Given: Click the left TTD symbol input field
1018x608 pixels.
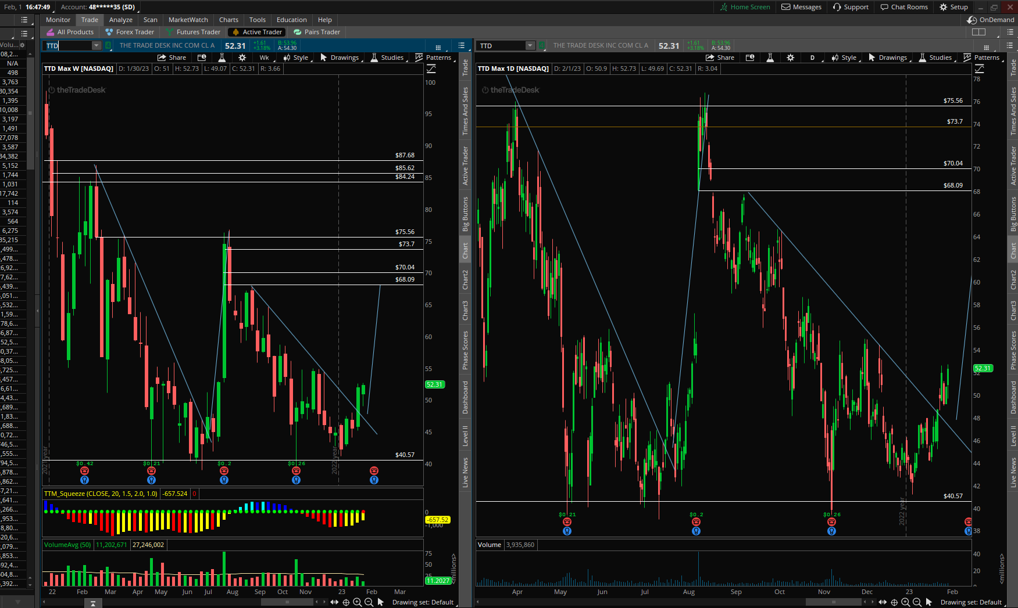Looking at the screenshot, I should click(68, 46).
